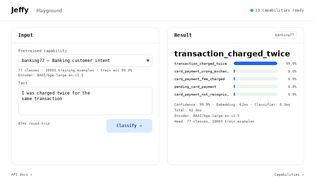The image size is (315, 182).
Task: Click the arrow icon inside Classify button
Action: point(140,126)
